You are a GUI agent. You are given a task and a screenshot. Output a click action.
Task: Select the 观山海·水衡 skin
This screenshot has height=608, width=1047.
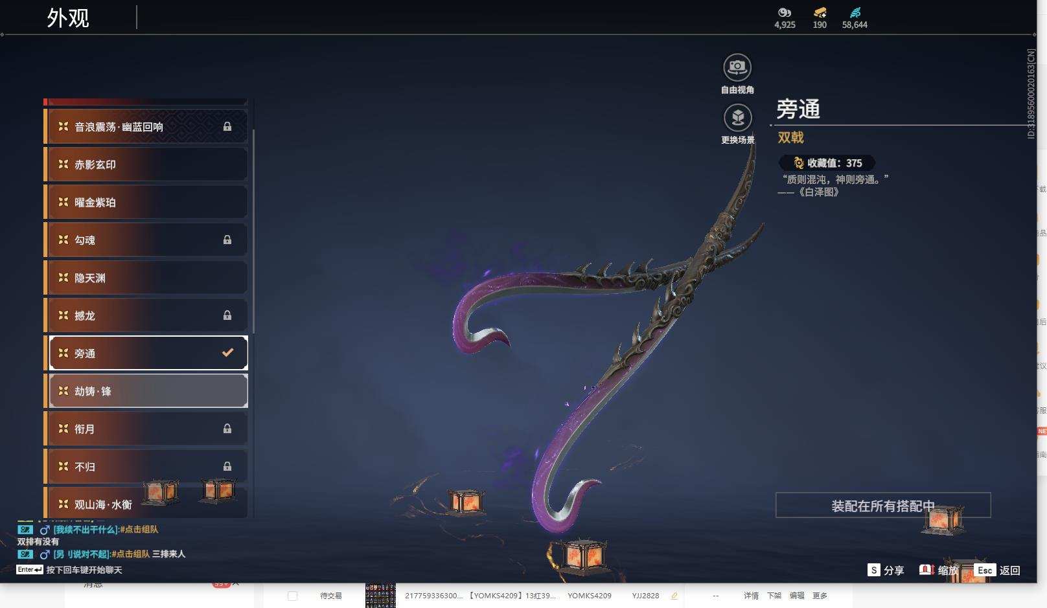(146, 502)
